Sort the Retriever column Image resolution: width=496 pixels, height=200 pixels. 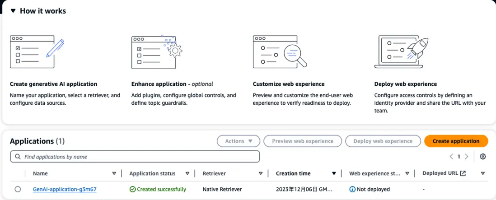coord(261,173)
